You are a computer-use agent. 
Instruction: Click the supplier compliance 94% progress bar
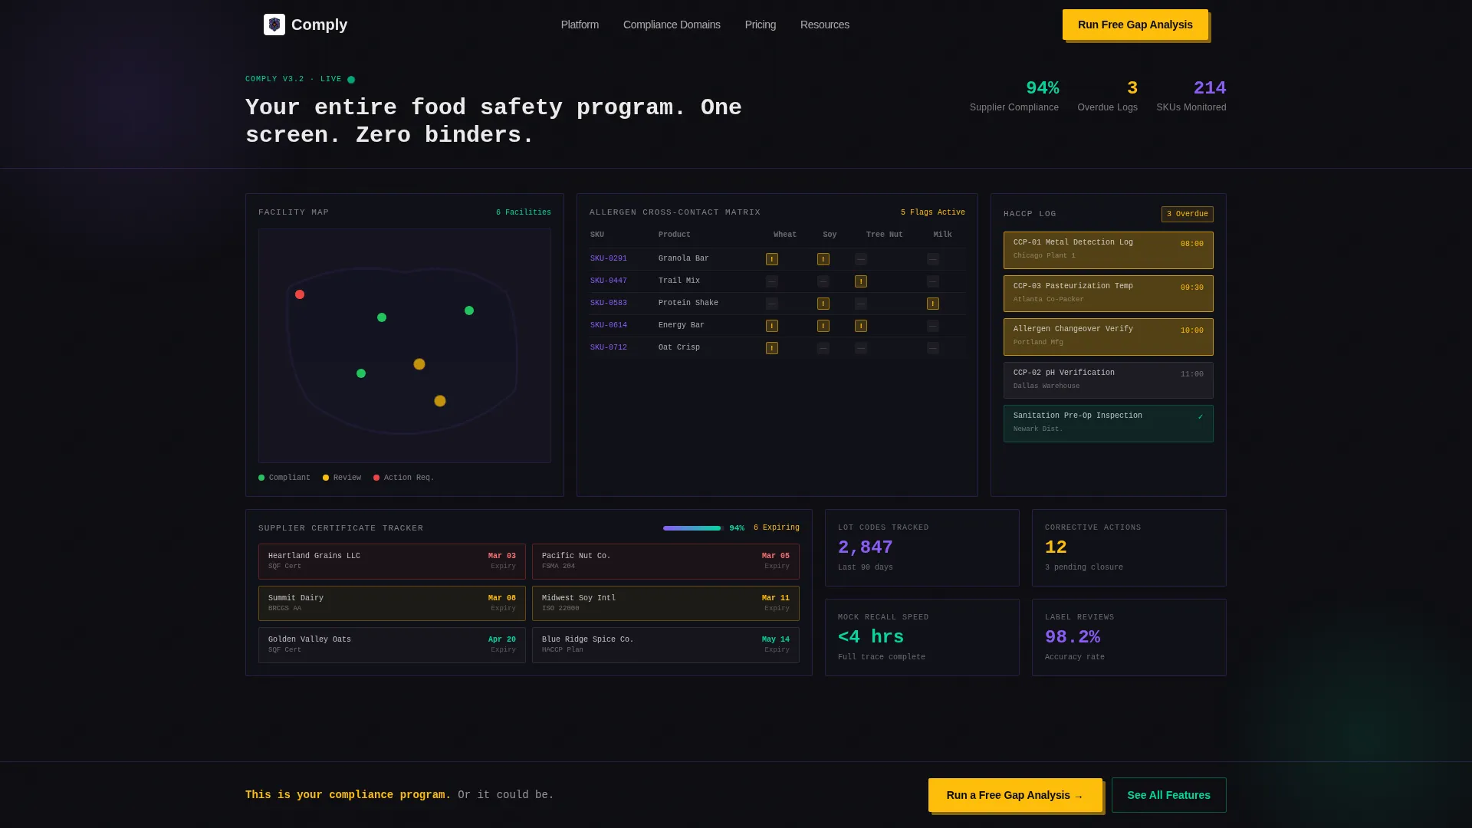693,528
